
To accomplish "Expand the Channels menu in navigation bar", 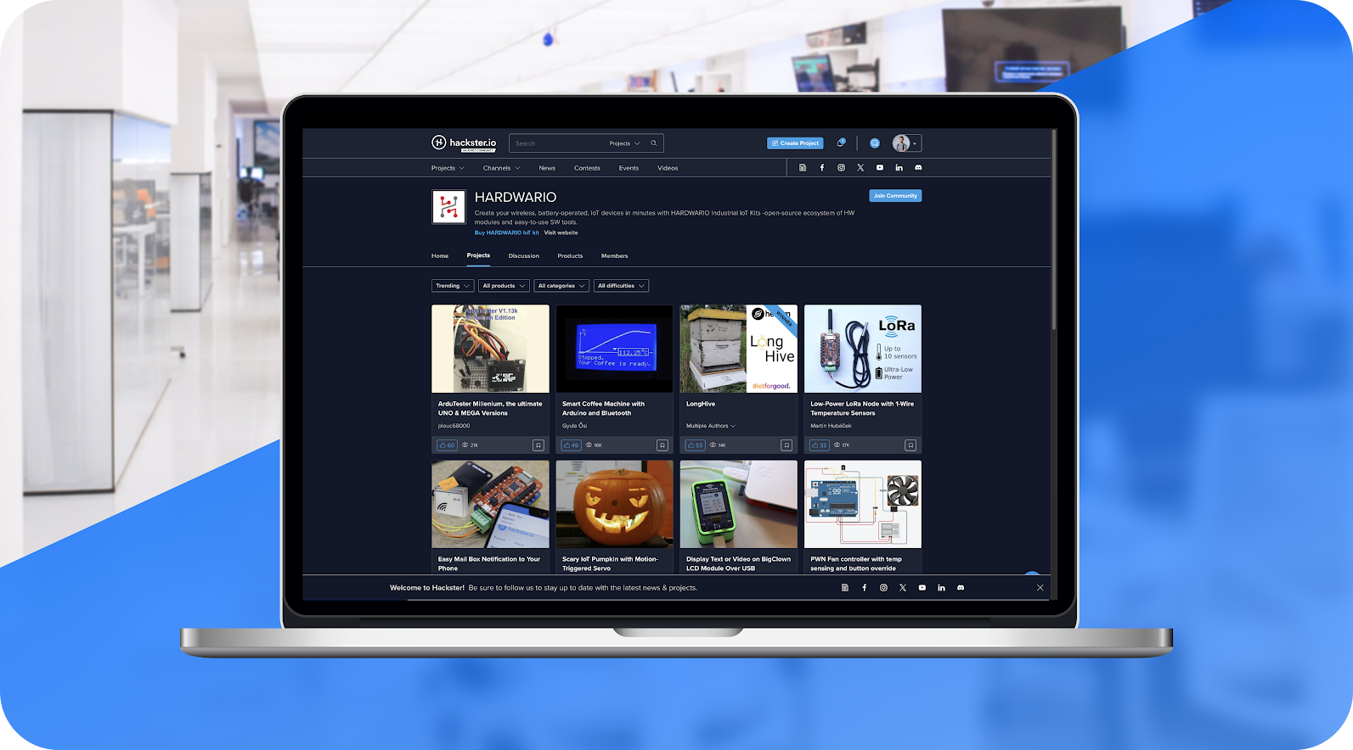I will 501,168.
